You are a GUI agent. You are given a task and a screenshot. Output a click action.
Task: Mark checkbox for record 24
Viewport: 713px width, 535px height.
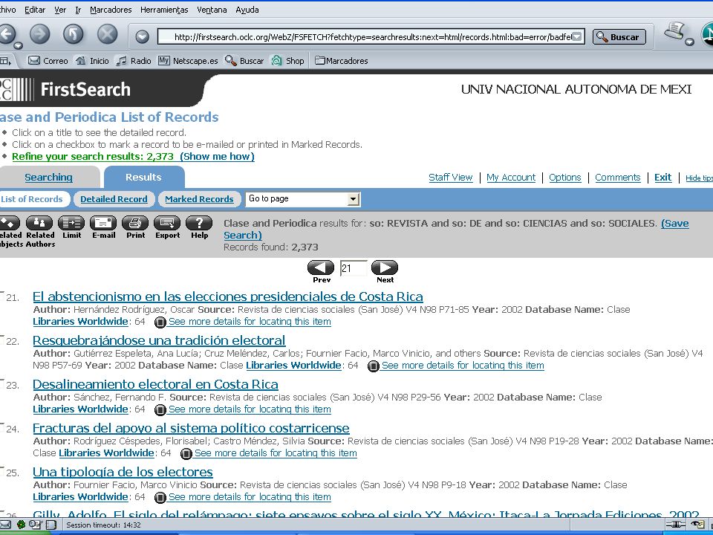pyautogui.click(x=1, y=427)
